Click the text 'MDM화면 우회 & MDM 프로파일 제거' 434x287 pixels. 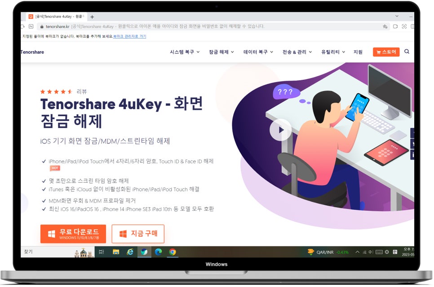(92, 201)
